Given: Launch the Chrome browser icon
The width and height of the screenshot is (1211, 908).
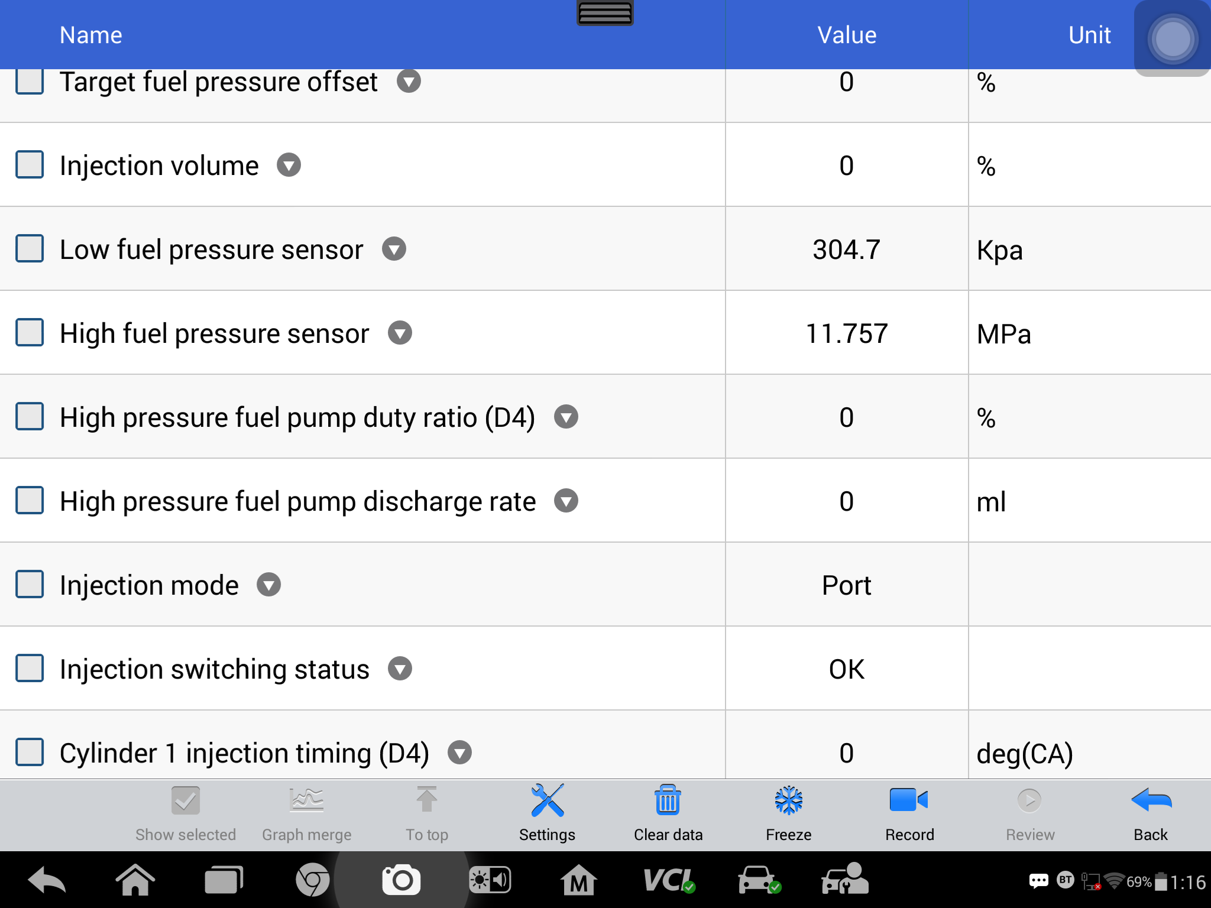Looking at the screenshot, I should pyautogui.click(x=312, y=881).
